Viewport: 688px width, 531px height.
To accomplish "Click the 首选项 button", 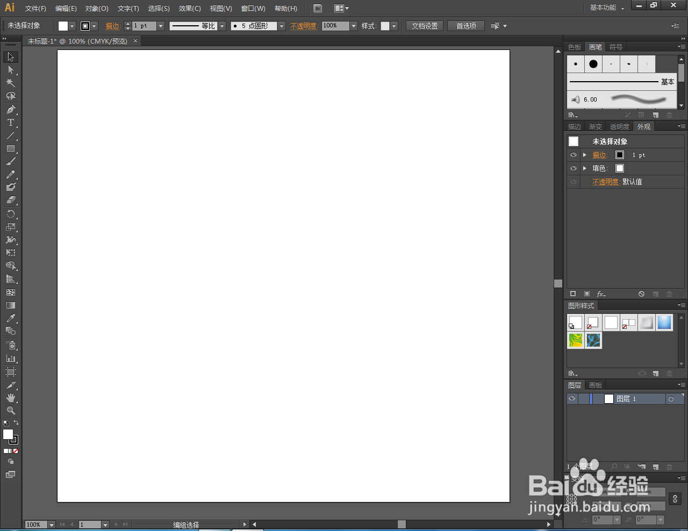I will tap(466, 26).
